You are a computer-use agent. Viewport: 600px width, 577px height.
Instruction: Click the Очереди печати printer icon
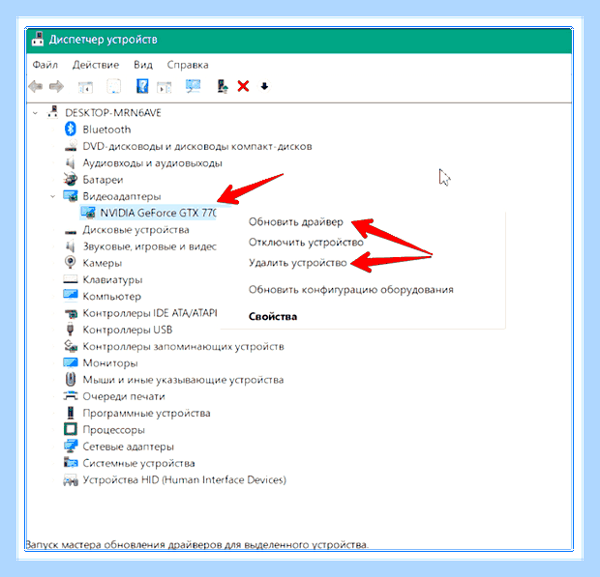[x=71, y=396]
